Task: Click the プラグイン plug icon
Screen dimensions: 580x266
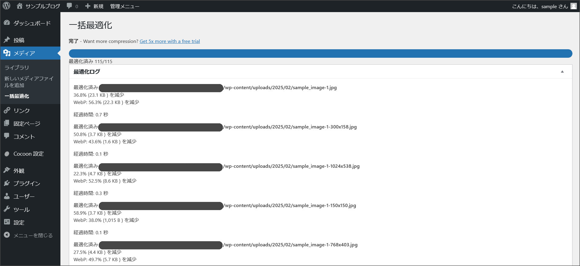Action: [7, 183]
